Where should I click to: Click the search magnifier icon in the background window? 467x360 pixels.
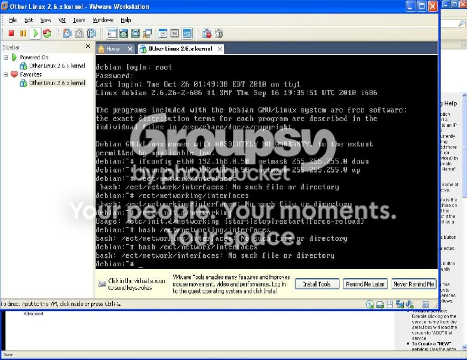tap(461, 23)
